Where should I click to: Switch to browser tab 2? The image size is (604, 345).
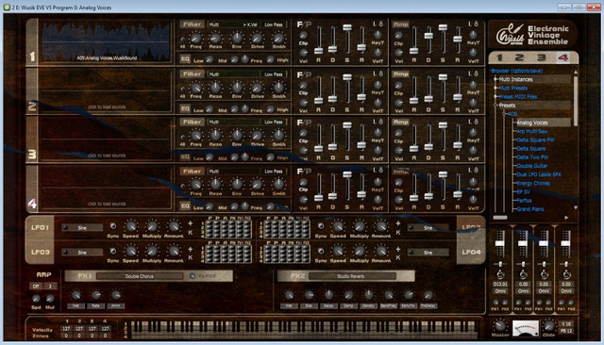pyautogui.click(x=520, y=57)
